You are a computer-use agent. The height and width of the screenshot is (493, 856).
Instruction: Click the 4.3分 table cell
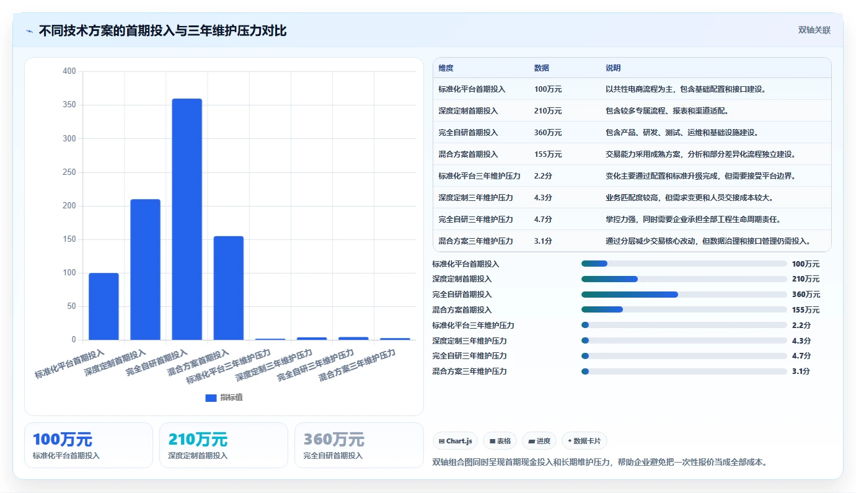tap(543, 198)
